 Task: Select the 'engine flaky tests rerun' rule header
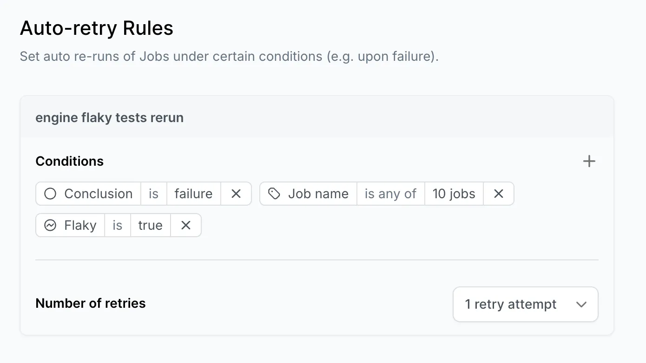(110, 117)
